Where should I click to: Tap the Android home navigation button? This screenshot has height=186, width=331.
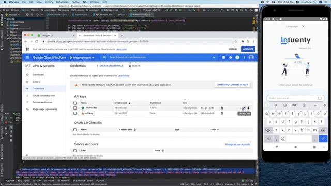pos(295,147)
